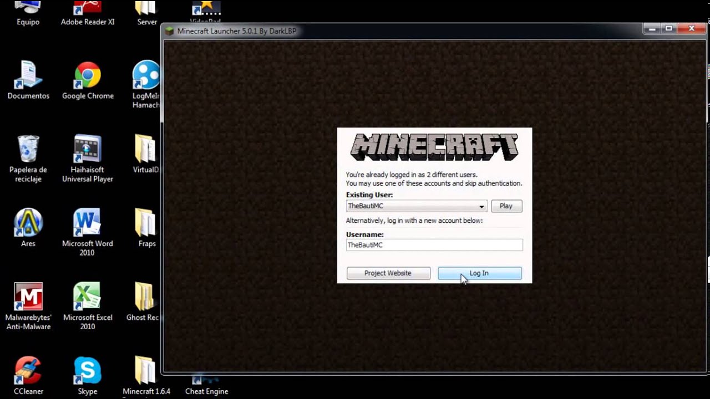The height and width of the screenshot is (399, 710).
Task: Launch Haihaisoft Universal Player
Action: pos(88,158)
